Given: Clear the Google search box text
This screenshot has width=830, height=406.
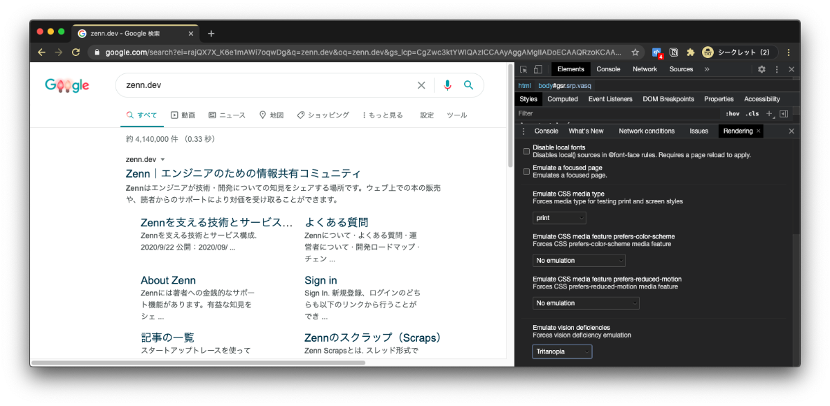Looking at the screenshot, I should (421, 85).
